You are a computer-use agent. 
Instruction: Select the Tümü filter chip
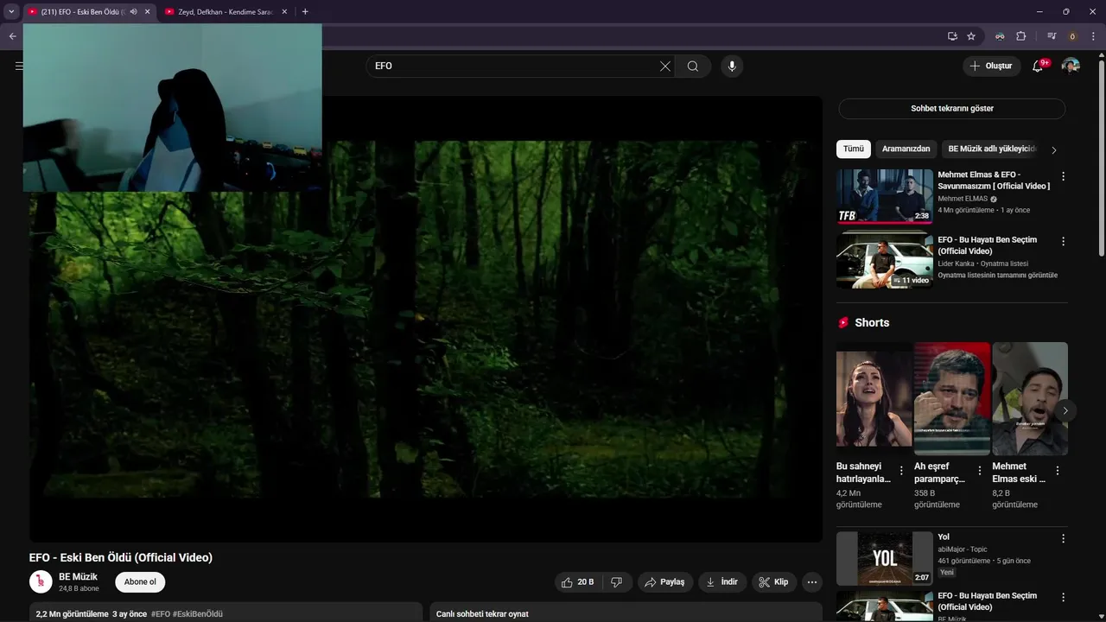854,149
